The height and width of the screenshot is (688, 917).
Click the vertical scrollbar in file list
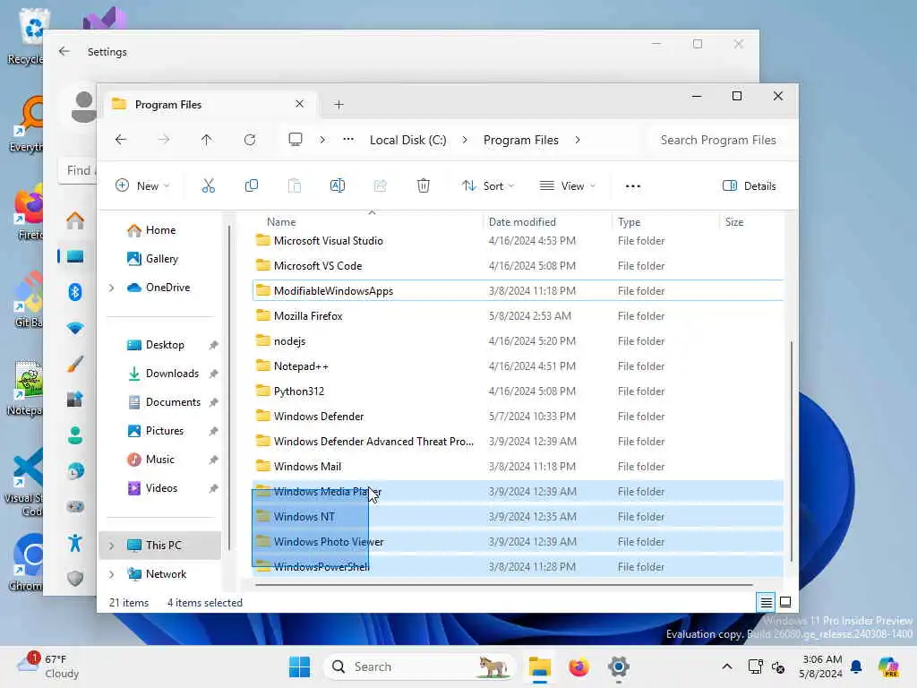[x=792, y=451]
